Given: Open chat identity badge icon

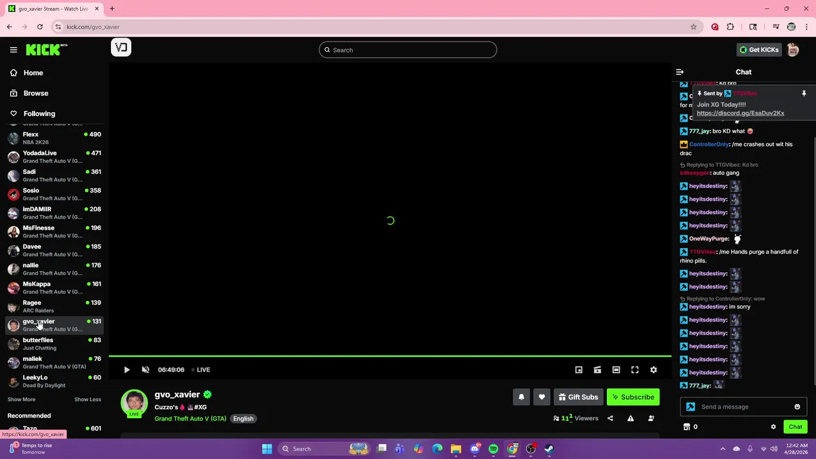Looking at the screenshot, I should pos(690,407).
